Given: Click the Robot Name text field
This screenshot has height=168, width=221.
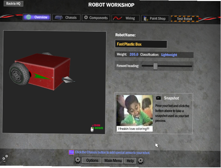Looking at the screenshot, I should pyautogui.click(x=141, y=44).
